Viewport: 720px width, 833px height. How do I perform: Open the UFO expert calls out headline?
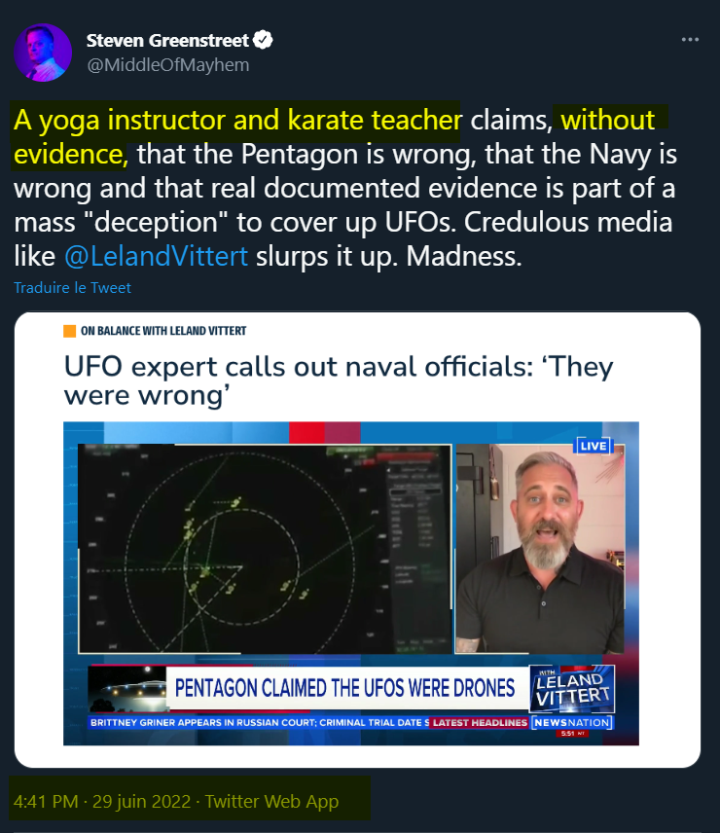click(339, 380)
